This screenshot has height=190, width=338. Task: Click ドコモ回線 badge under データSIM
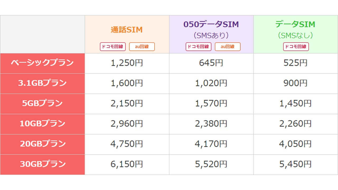[296, 47]
